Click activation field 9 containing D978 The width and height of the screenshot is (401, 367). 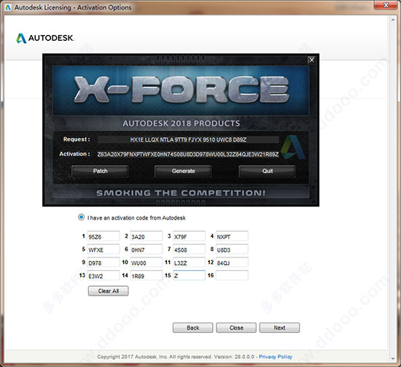point(104,263)
